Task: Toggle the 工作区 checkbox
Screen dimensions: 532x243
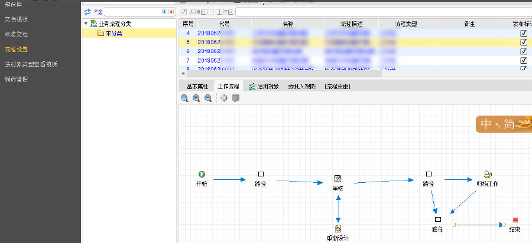Action: point(211,12)
